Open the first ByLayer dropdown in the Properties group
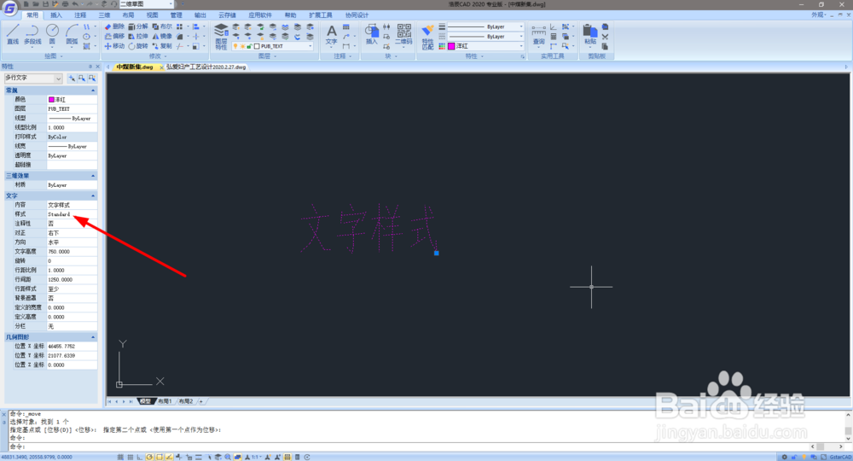 (485, 26)
